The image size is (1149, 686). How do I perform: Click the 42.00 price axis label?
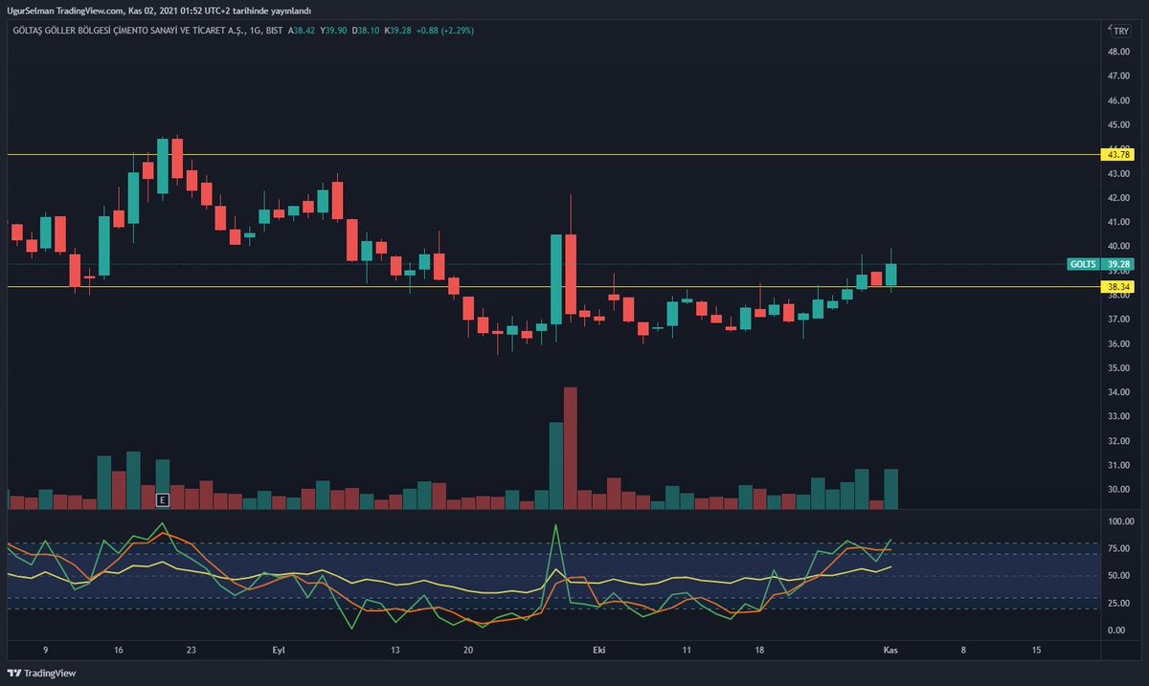pyautogui.click(x=1119, y=198)
